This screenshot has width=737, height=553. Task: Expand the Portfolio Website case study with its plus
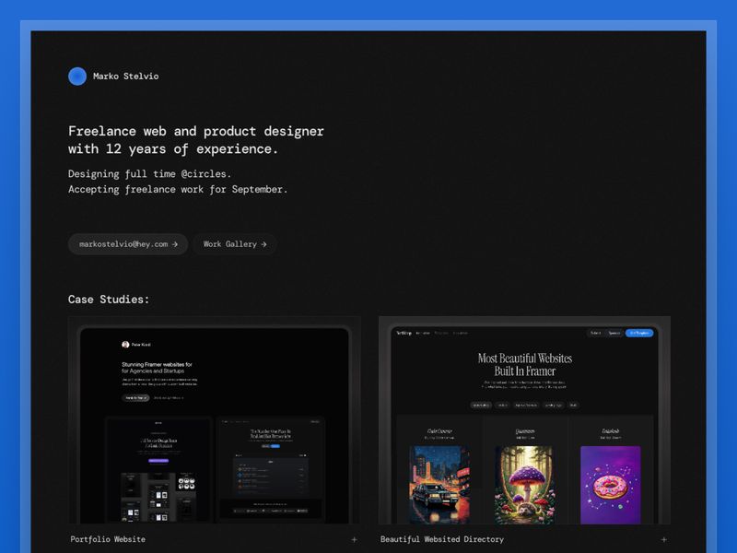pyautogui.click(x=354, y=539)
